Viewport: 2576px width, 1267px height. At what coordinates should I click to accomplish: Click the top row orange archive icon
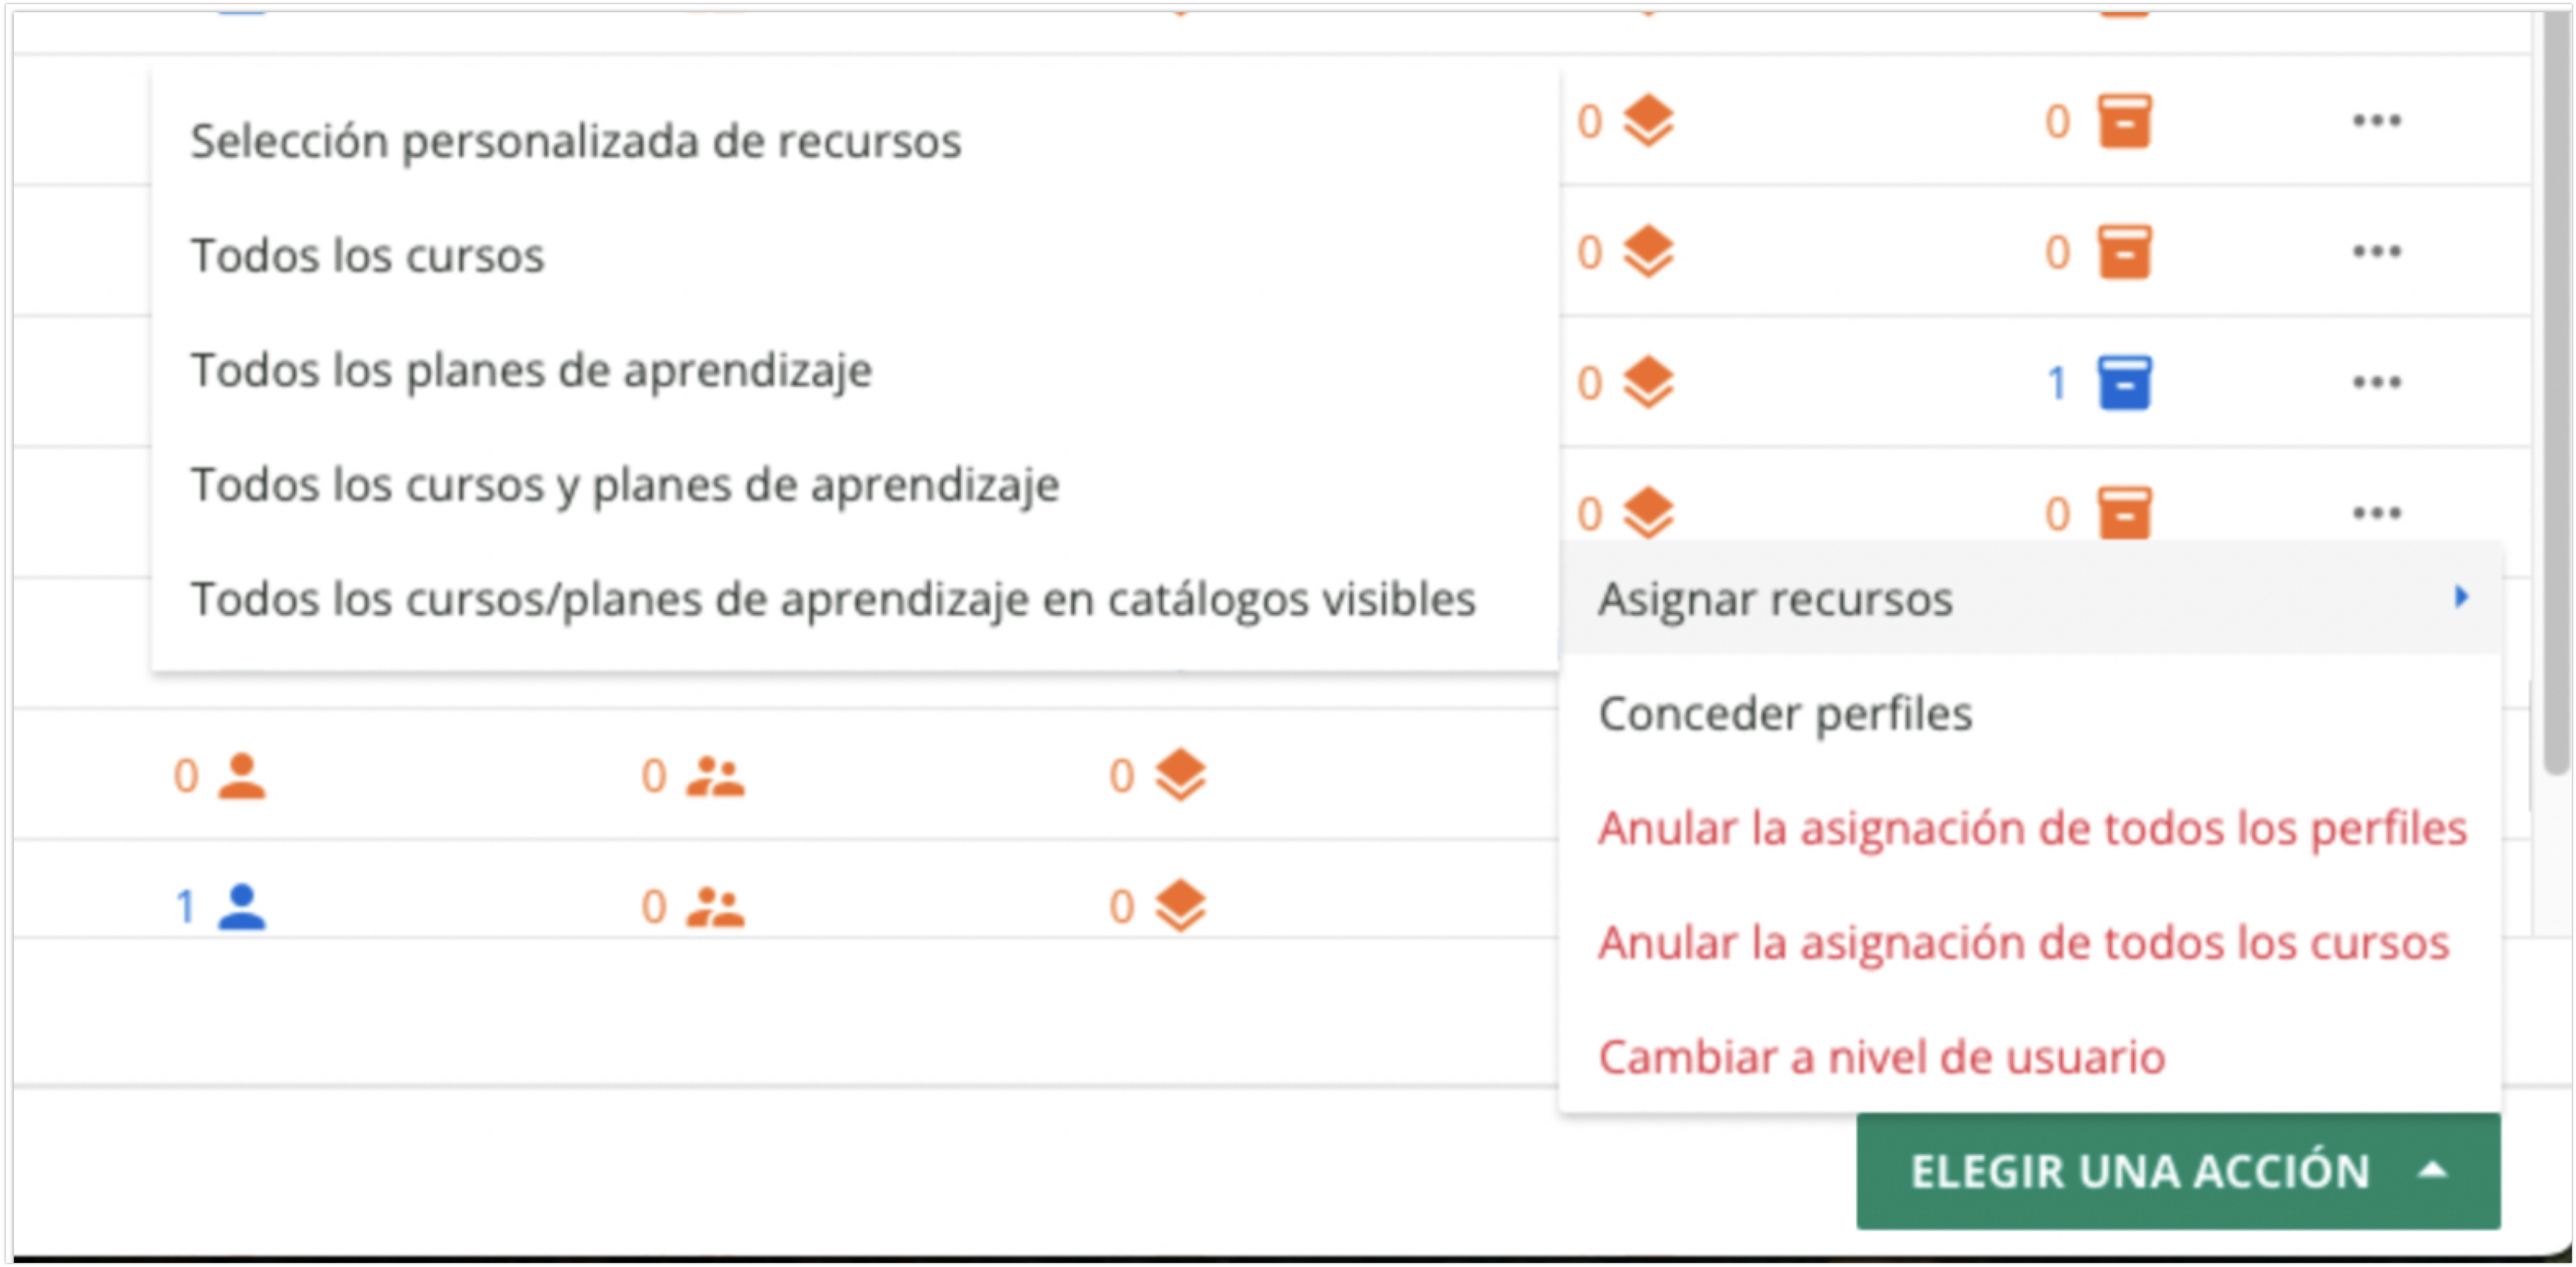point(2124,121)
